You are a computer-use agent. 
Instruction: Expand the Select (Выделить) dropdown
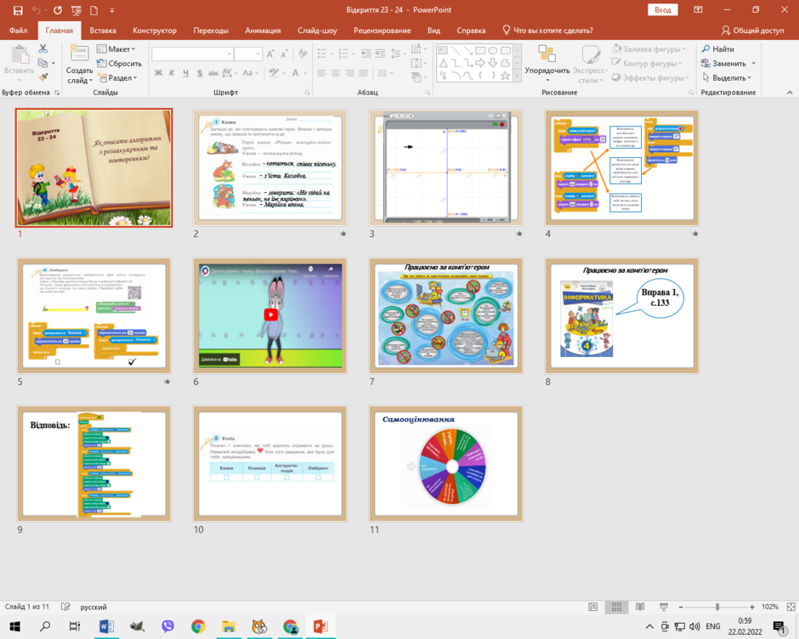coord(727,78)
